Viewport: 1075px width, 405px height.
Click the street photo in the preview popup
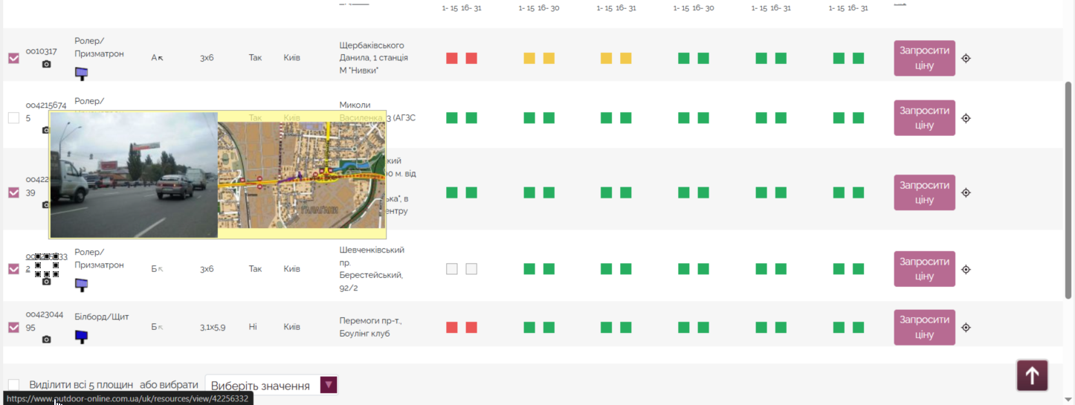pyautogui.click(x=134, y=175)
